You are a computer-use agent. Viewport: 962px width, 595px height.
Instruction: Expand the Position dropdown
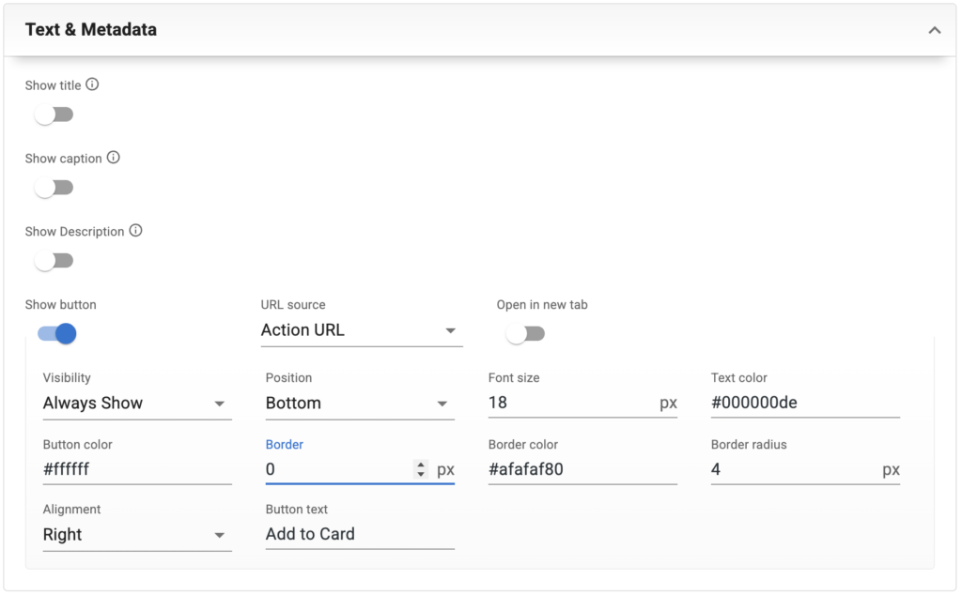[x=359, y=404]
